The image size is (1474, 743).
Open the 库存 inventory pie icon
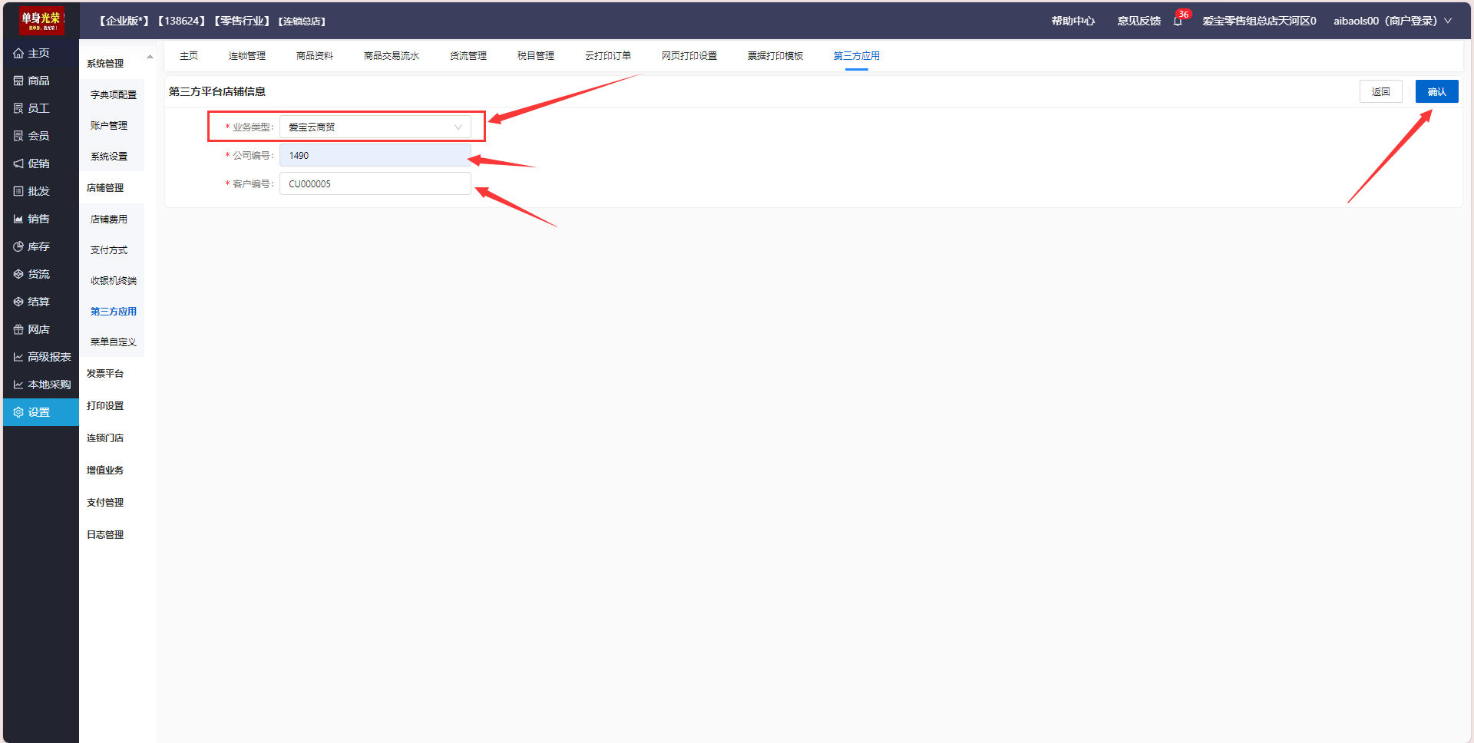point(18,247)
